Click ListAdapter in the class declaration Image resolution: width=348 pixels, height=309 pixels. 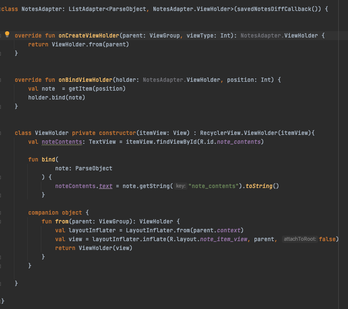click(87, 9)
